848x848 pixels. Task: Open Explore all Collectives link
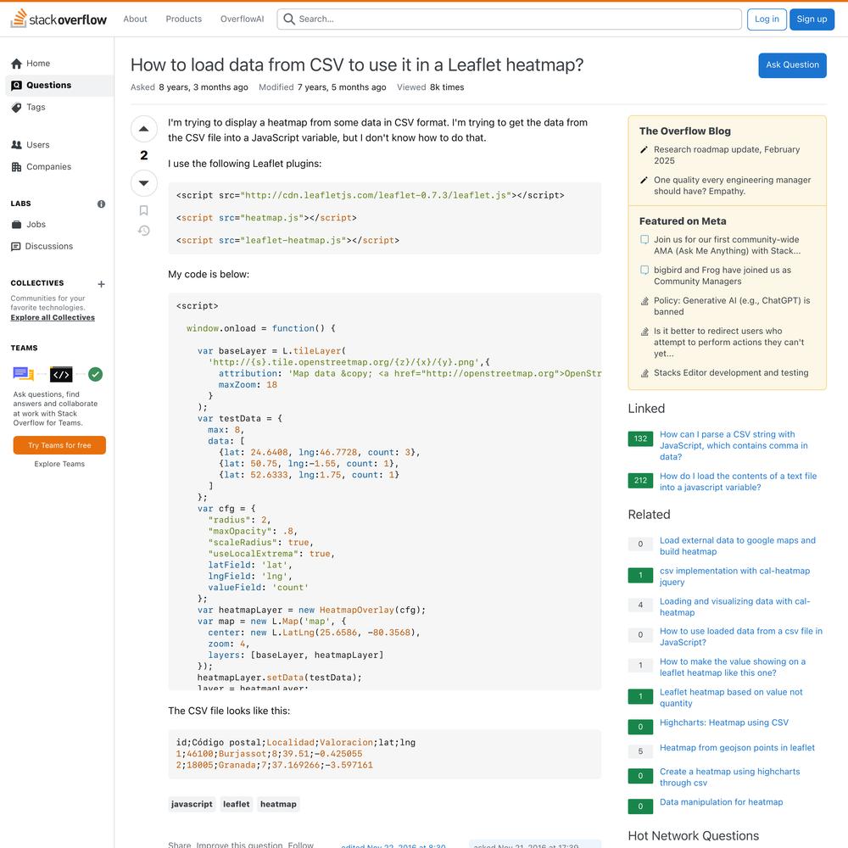point(53,317)
